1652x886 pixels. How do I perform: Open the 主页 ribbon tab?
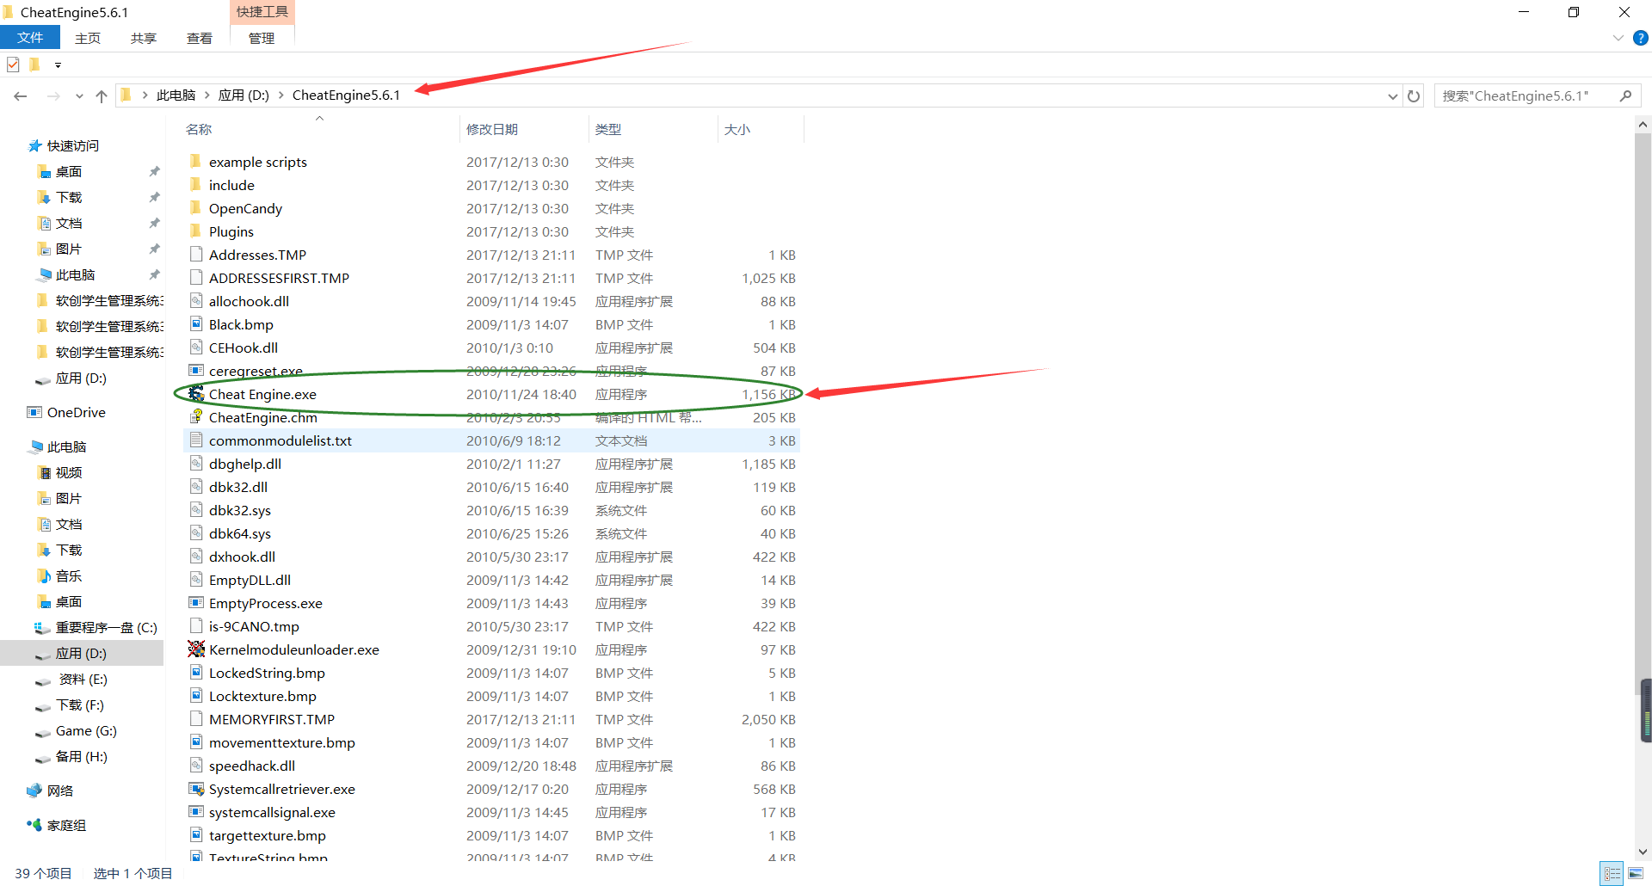click(x=88, y=38)
